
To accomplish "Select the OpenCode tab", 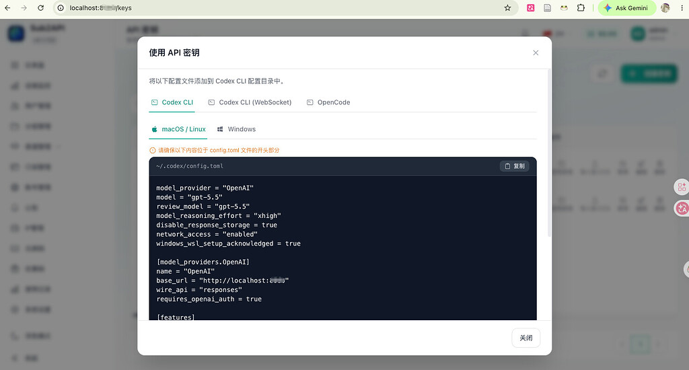I will pos(328,102).
